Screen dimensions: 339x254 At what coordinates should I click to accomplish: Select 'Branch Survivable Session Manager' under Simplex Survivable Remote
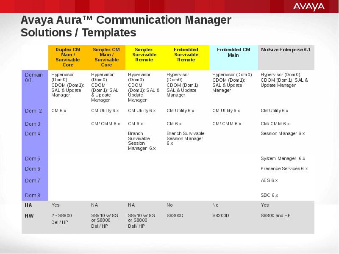[x=142, y=141]
